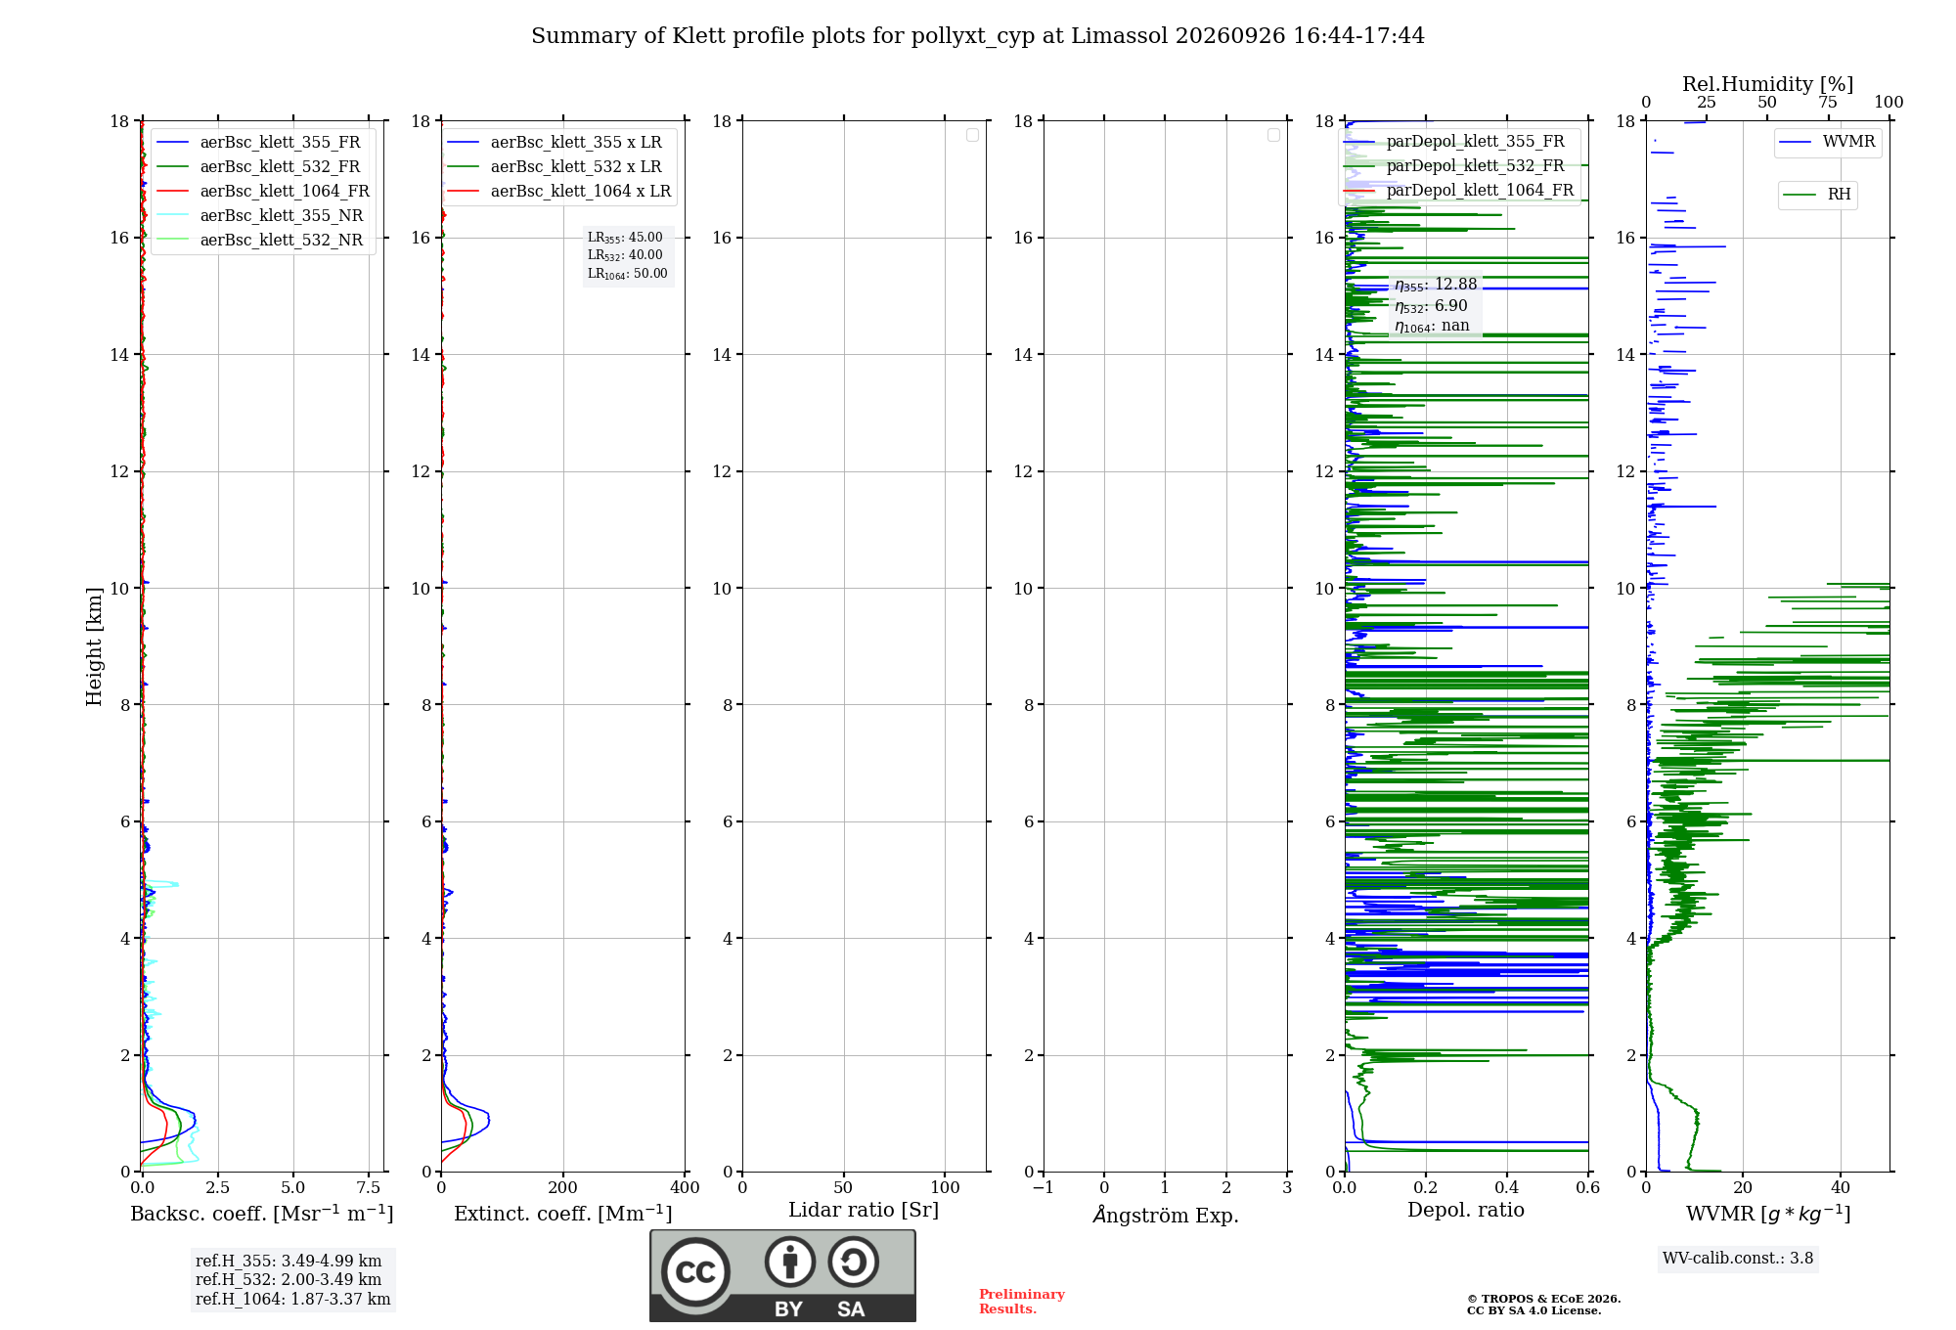
Task: Select the RH legend entry
Action: [x=1817, y=195]
